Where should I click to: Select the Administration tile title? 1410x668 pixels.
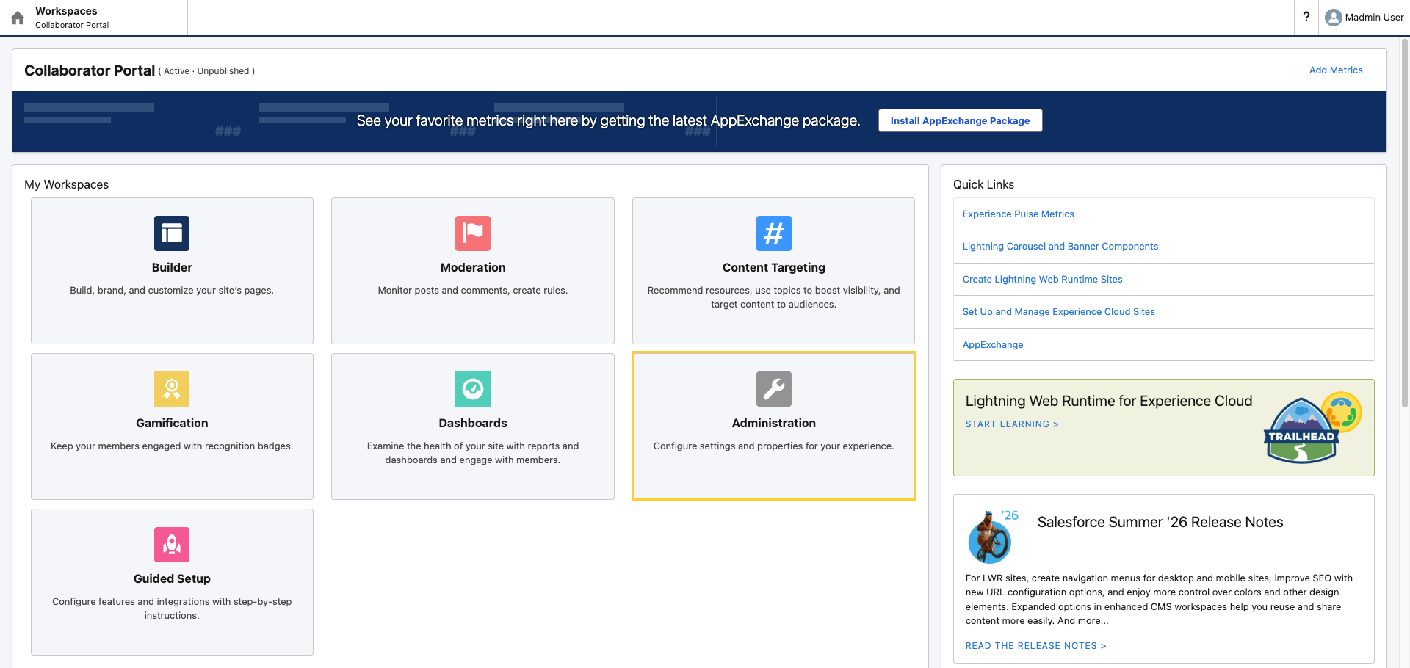774,424
